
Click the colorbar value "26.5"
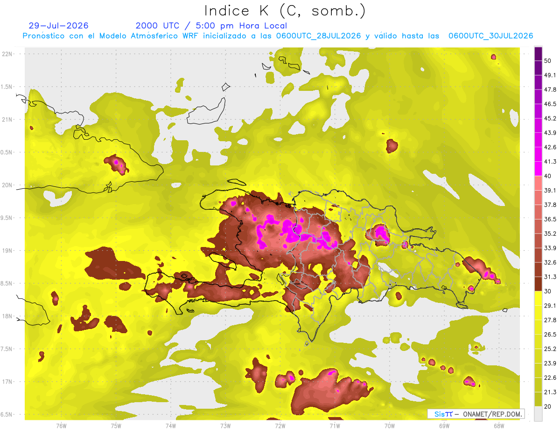(550, 334)
